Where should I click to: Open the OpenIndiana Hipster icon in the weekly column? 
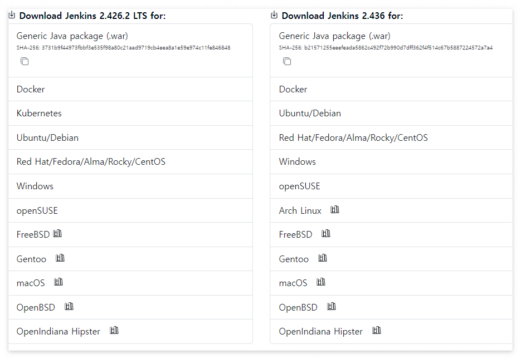point(377,331)
